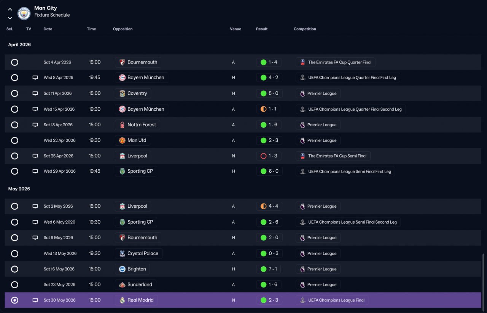487x313 pixels.
Task: Sort by Competition column header
Action: point(305,29)
